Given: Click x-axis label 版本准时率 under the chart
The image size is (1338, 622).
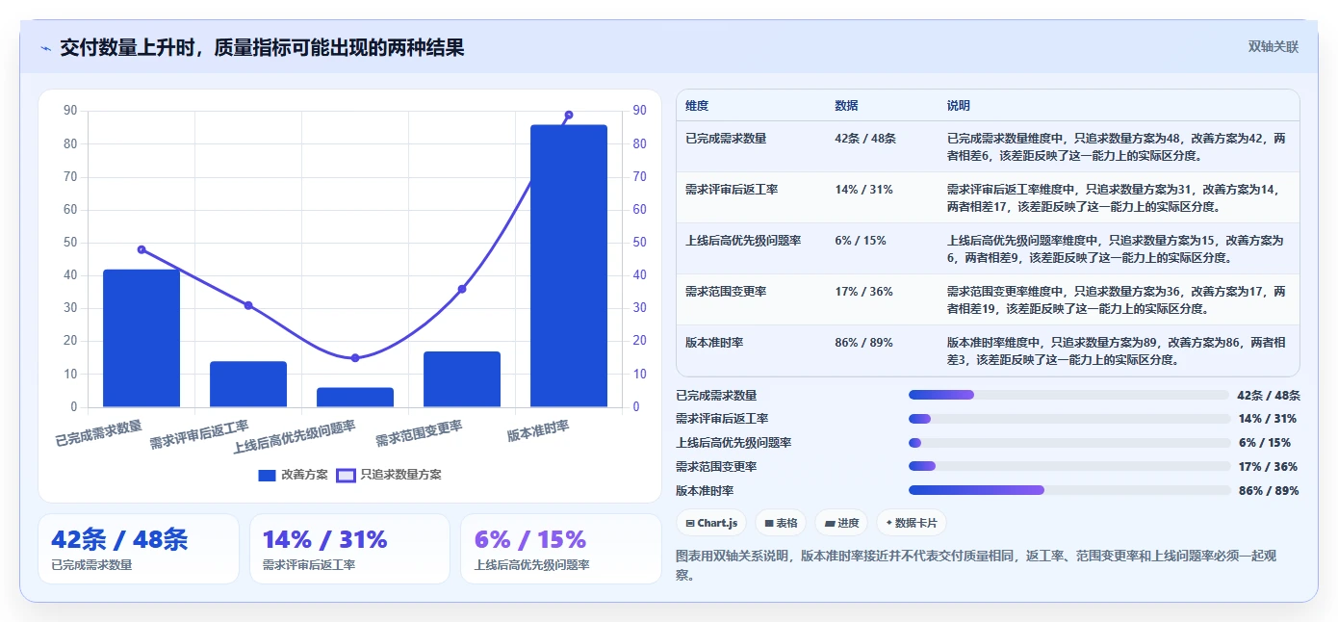Looking at the screenshot, I should click(x=538, y=430).
